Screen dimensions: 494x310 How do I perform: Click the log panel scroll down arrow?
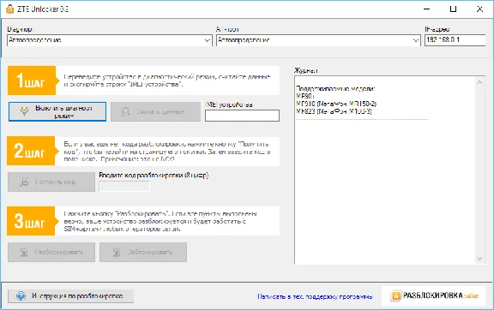(x=479, y=259)
